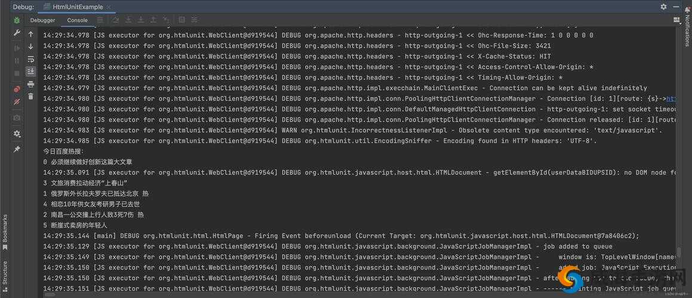This screenshot has height=298, width=692.
Task: Click the log line 'X-Cache-Status: HIT'
Action: 297,57
